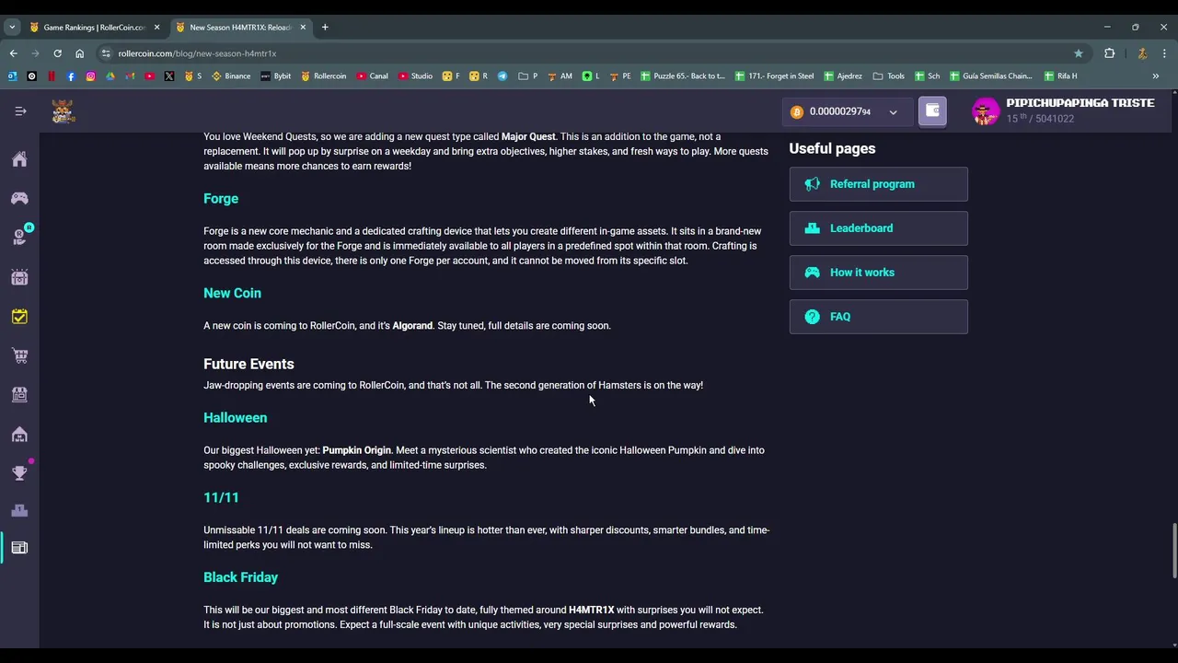Click the Black Friday section heading
This screenshot has width=1178, height=663.
point(240,577)
